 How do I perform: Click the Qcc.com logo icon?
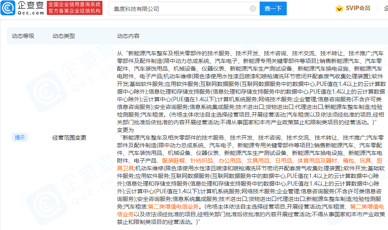click(8, 8)
